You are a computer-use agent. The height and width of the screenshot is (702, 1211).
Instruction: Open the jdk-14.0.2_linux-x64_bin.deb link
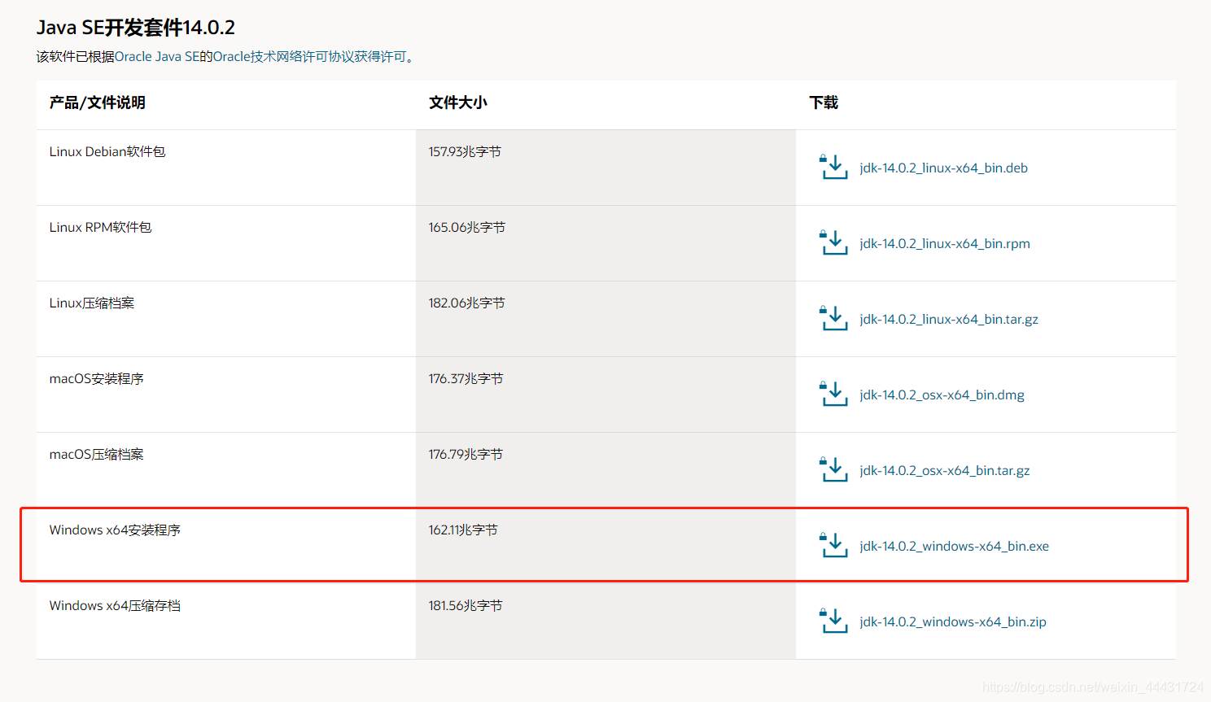(943, 168)
